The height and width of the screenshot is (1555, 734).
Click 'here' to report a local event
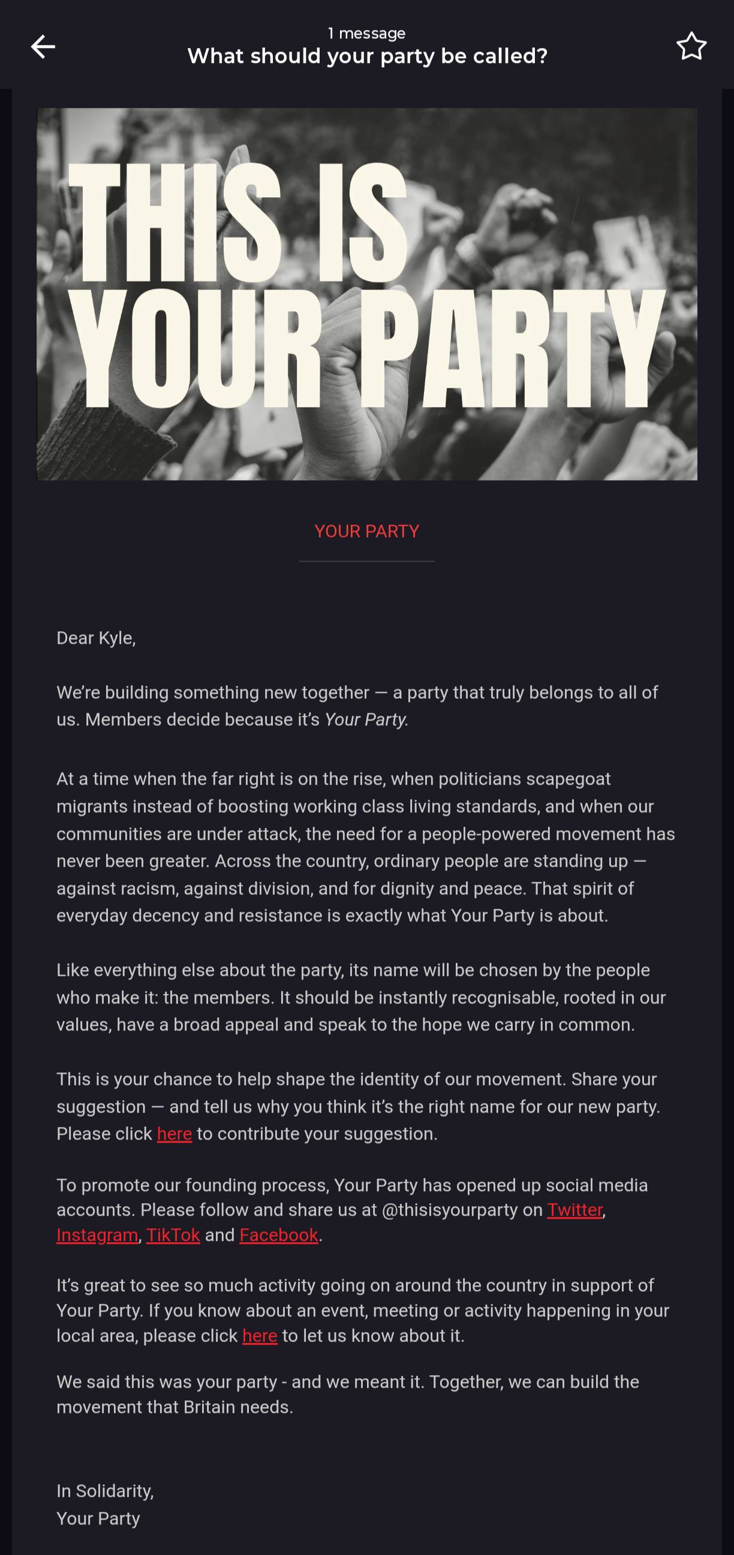pos(260,1335)
